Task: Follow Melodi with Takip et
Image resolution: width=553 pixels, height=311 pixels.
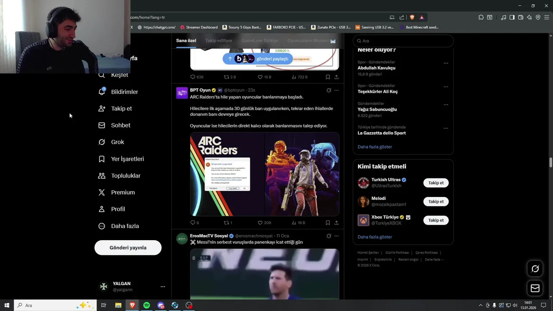Action: point(436,201)
